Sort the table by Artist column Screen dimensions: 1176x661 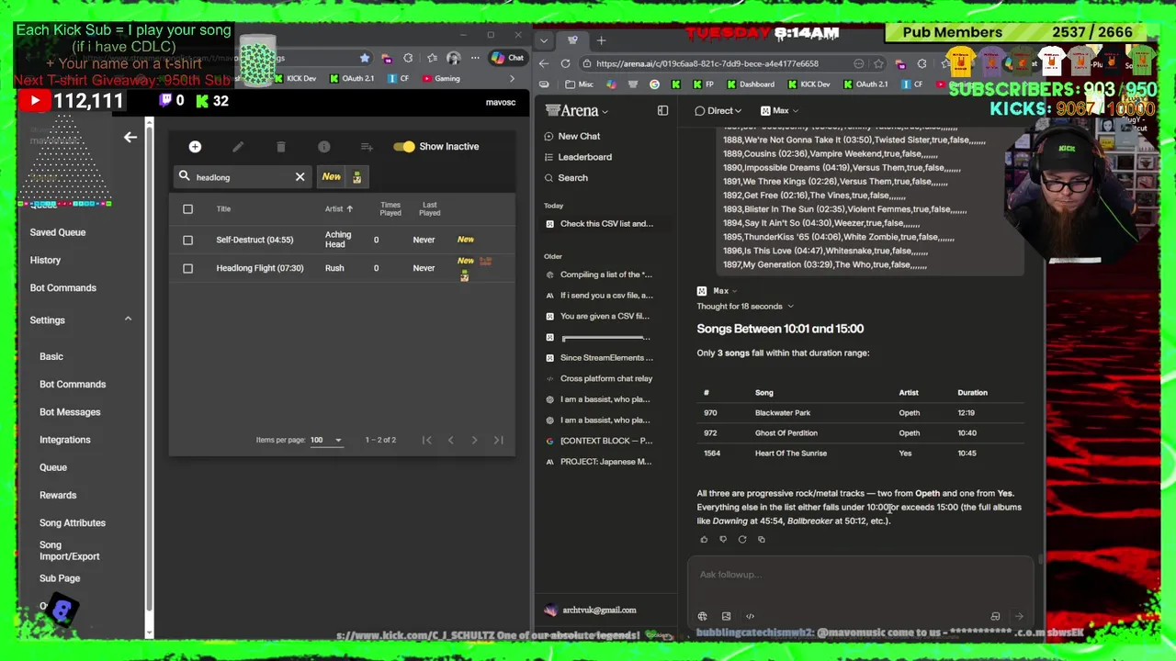338,208
